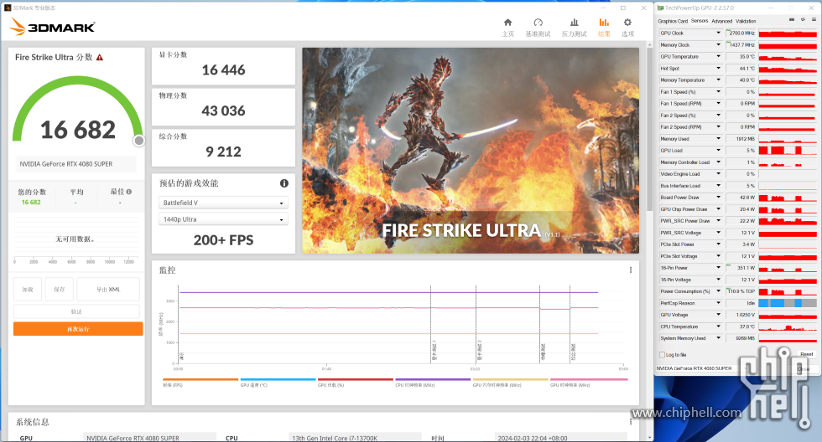Click the Reset button in GPU-Z

pyautogui.click(x=806, y=355)
